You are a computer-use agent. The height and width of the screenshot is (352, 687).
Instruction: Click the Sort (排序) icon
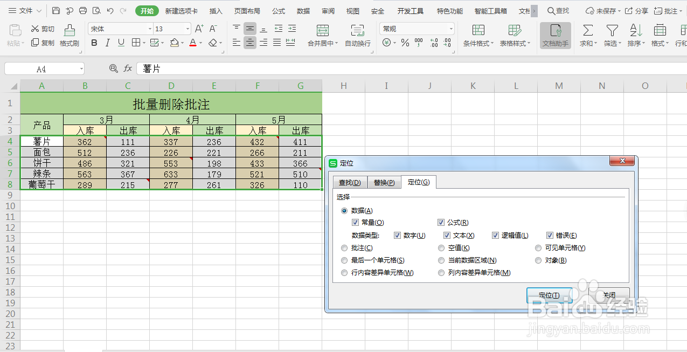click(636, 31)
